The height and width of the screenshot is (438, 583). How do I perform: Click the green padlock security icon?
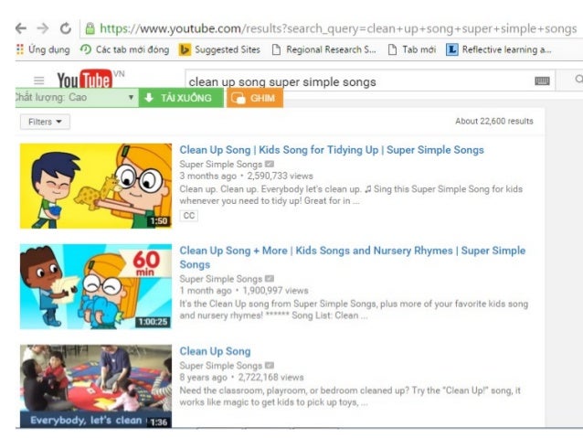[x=90, y=28]
